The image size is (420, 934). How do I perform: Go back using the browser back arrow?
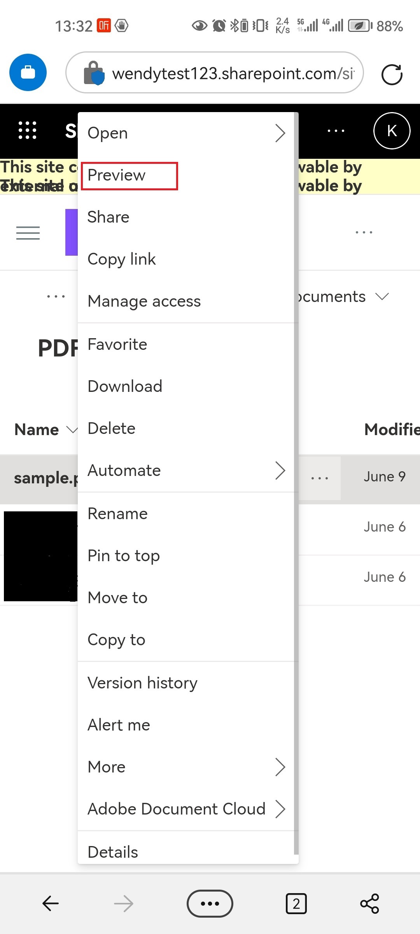pyautogui.click(x=51, y=903)
